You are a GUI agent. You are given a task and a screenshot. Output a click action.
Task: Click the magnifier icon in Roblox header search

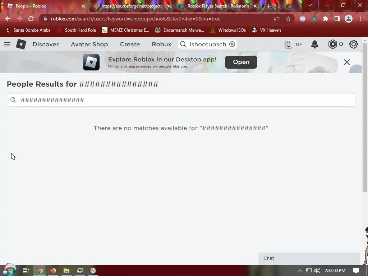[x=183, y=44]
